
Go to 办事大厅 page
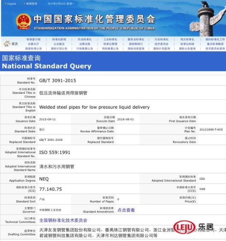(33, 44)
